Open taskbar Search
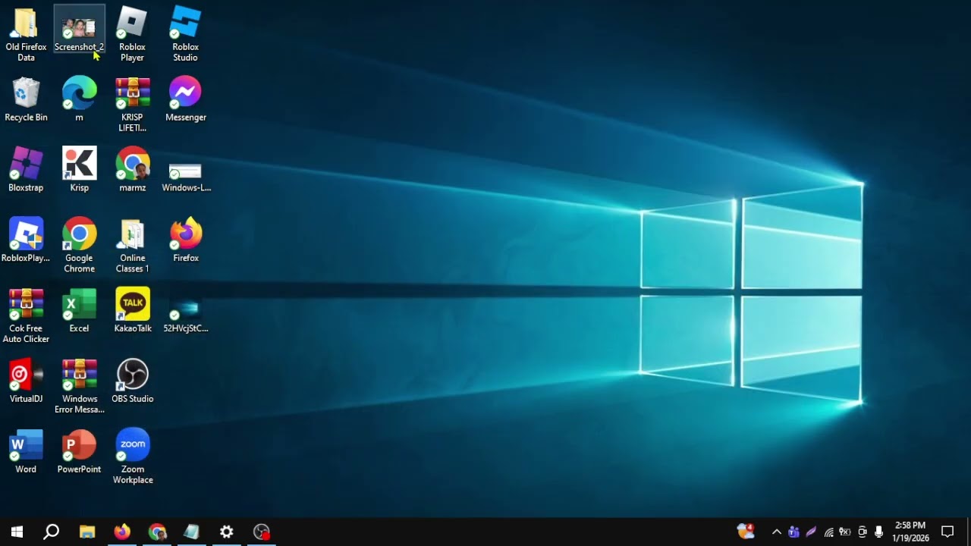971x546 pixels. click(51, 532)
